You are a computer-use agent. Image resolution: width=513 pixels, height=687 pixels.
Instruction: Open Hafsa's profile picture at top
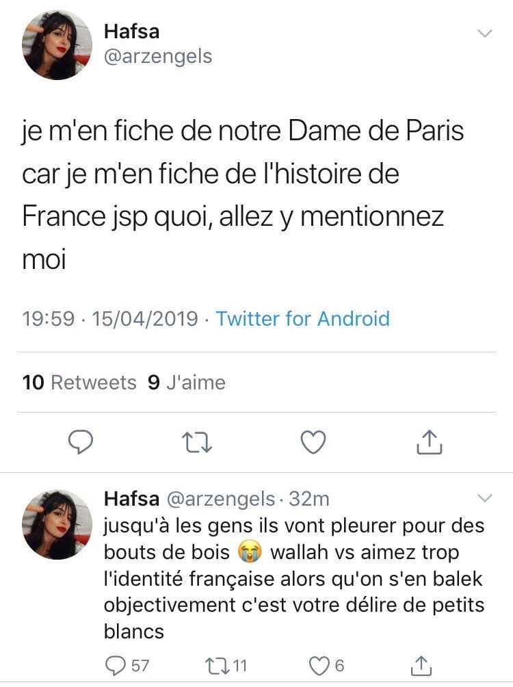click(57, 45)
